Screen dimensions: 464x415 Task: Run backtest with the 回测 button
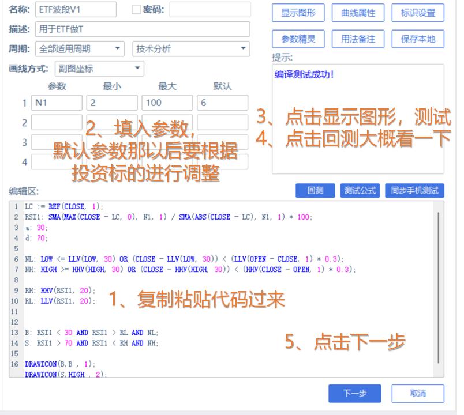(316, 190)
